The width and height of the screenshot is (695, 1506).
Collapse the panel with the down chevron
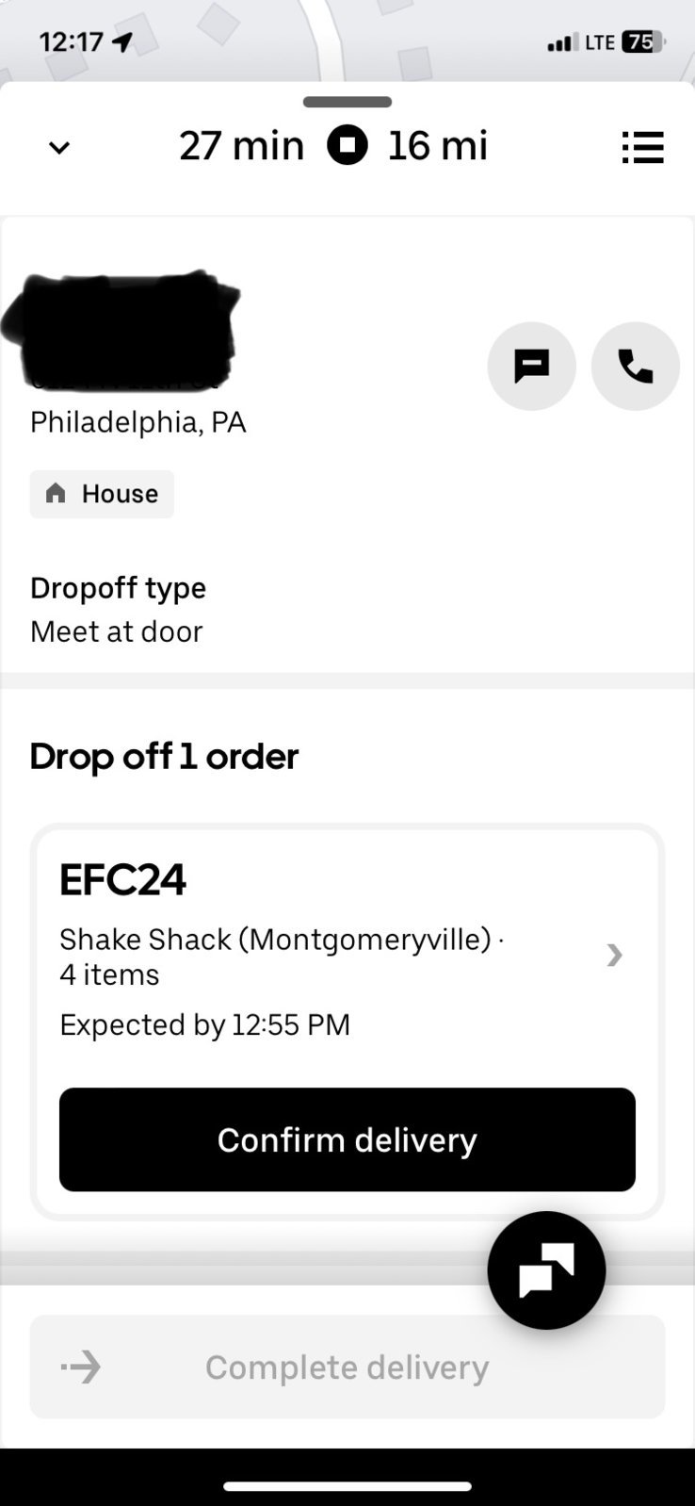[59, 148]
